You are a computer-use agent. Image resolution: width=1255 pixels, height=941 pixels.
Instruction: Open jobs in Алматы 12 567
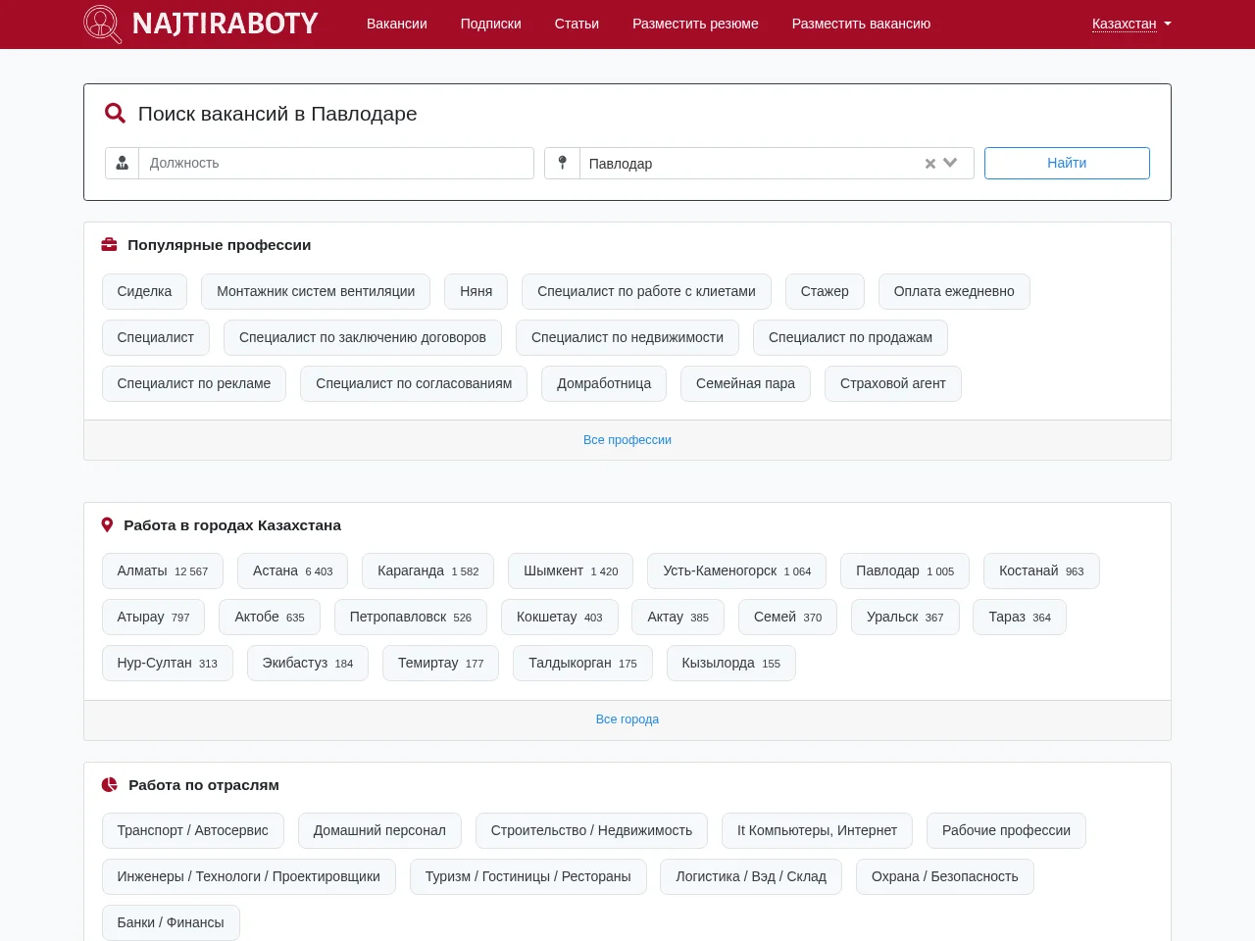coord(163,570)
